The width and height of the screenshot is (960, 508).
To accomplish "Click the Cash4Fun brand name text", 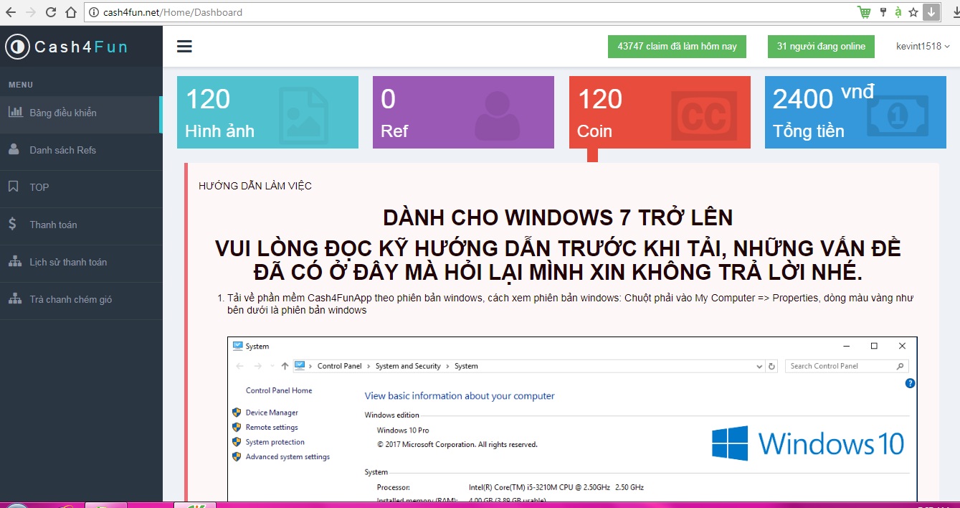I will [81, 47].
